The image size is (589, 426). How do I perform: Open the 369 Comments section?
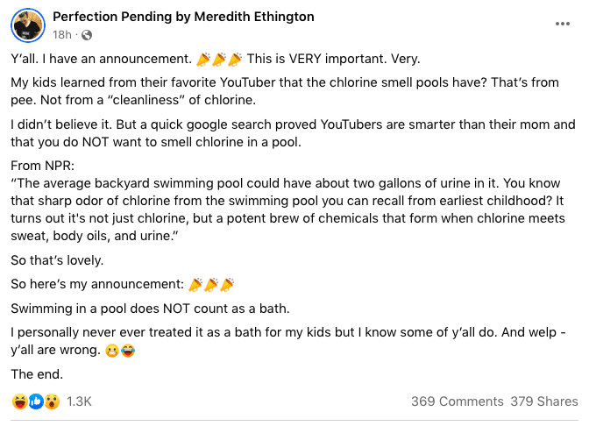click(x=458, y=401)
